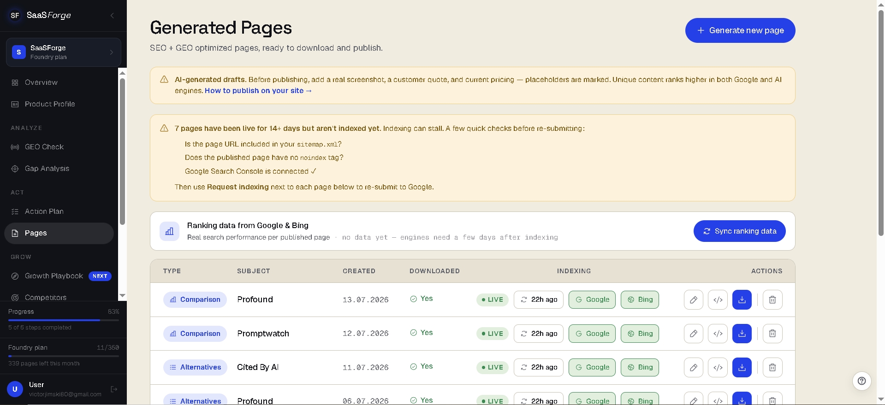This screenshot has height=405, width=885.
Task: Click the SUBJECT column header
Action: click(254, 271)
